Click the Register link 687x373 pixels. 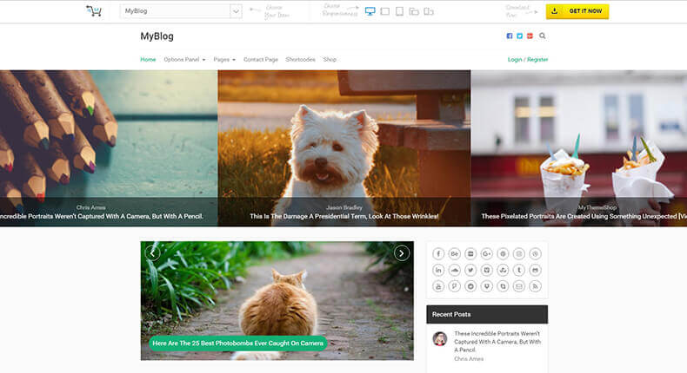[537, 60]
